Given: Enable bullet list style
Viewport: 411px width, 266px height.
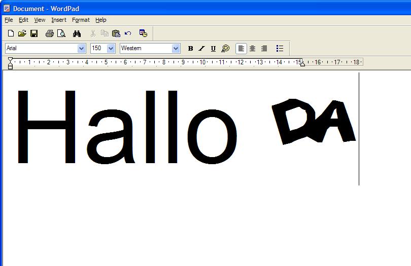Looking at the screenshot, I should [280, 49].
